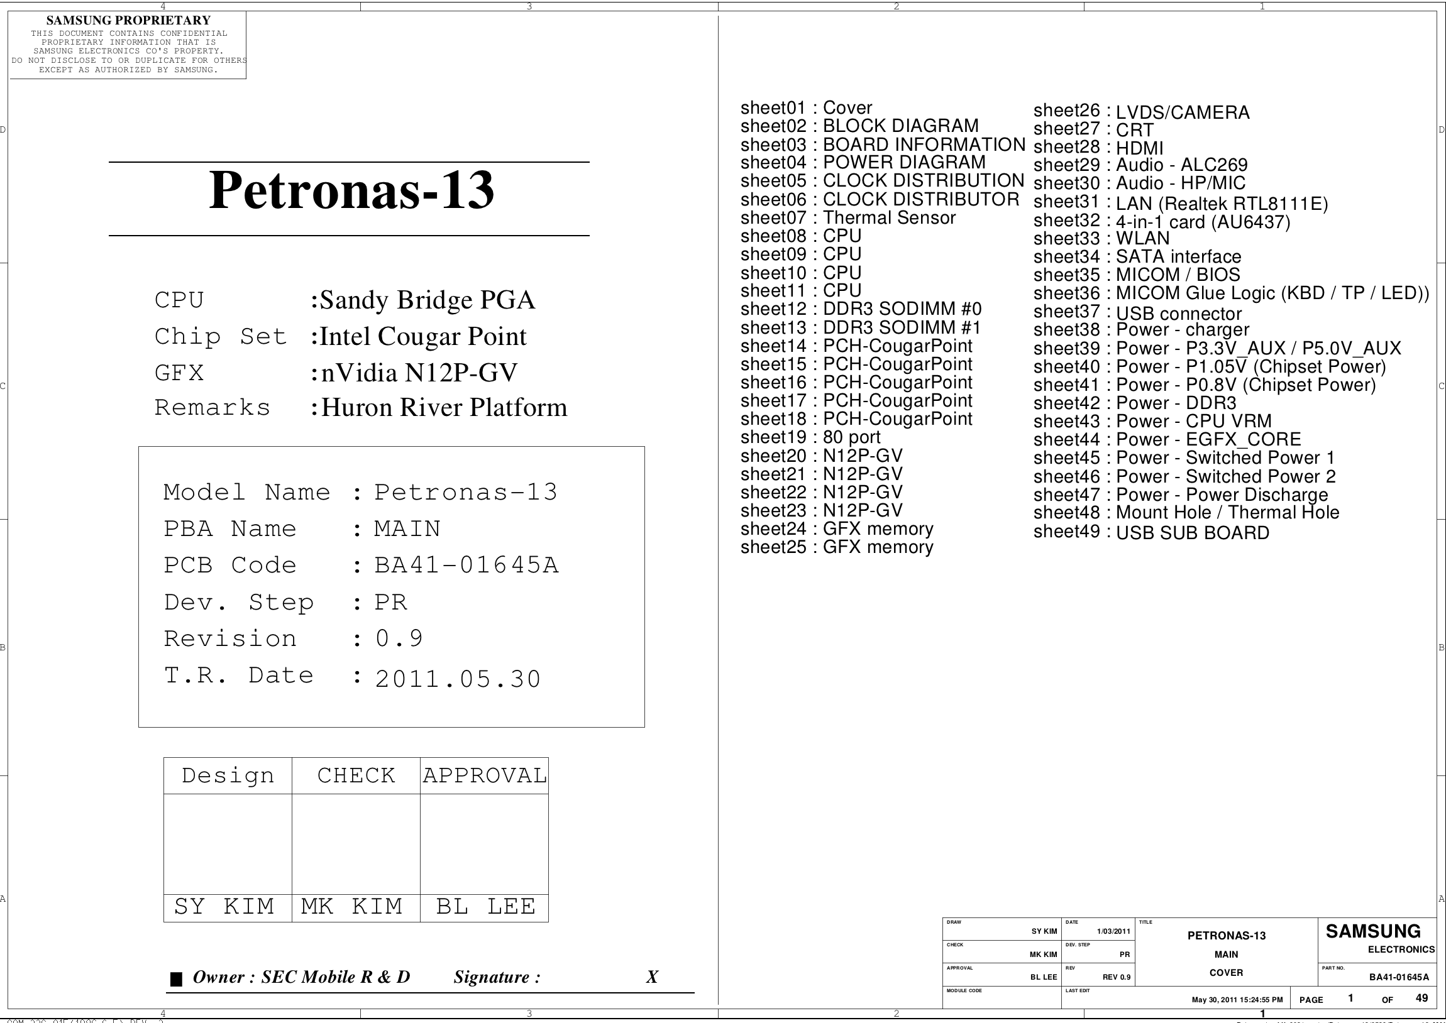Click 'sheet35 : MICOM / BIOS' line
This screenshot has height=1023, width=1446.
tap(1137, 275)
